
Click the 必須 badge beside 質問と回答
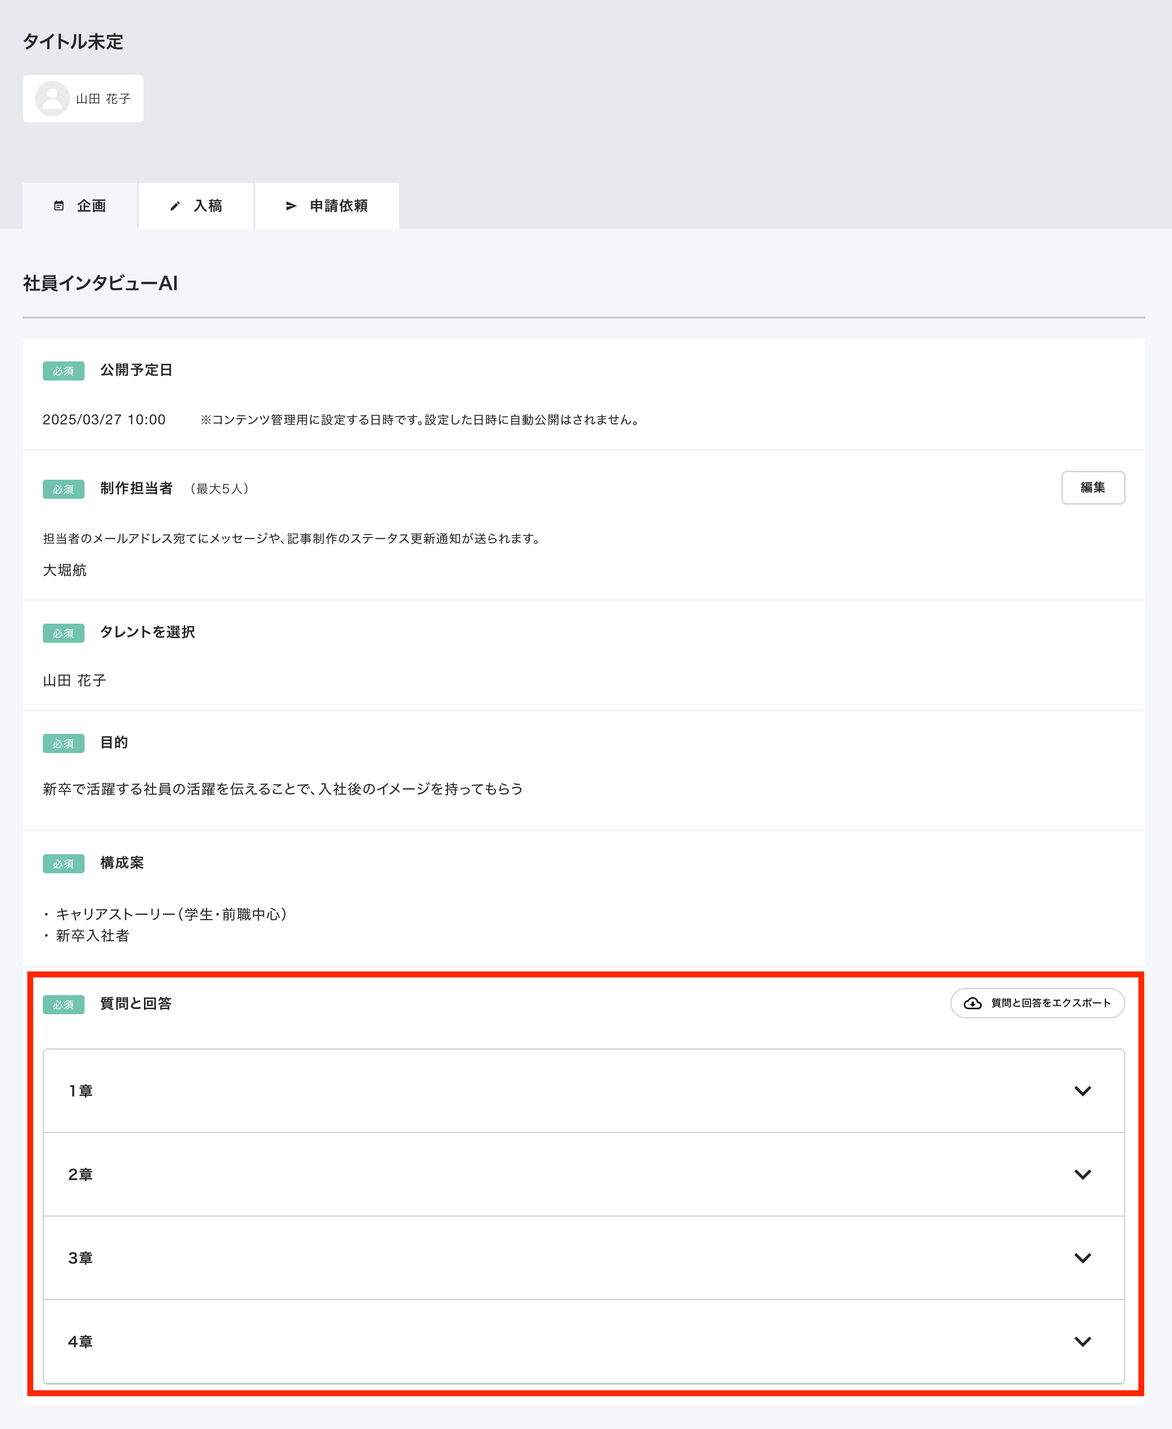(63, 1004)
